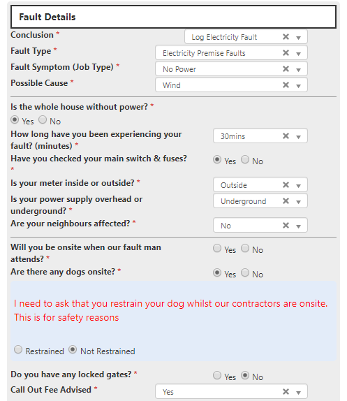The width and height of the screenshot is (347, 401).
Task: Clear the Call Out Fee Advised value
Action: click(x=286, y=391)
